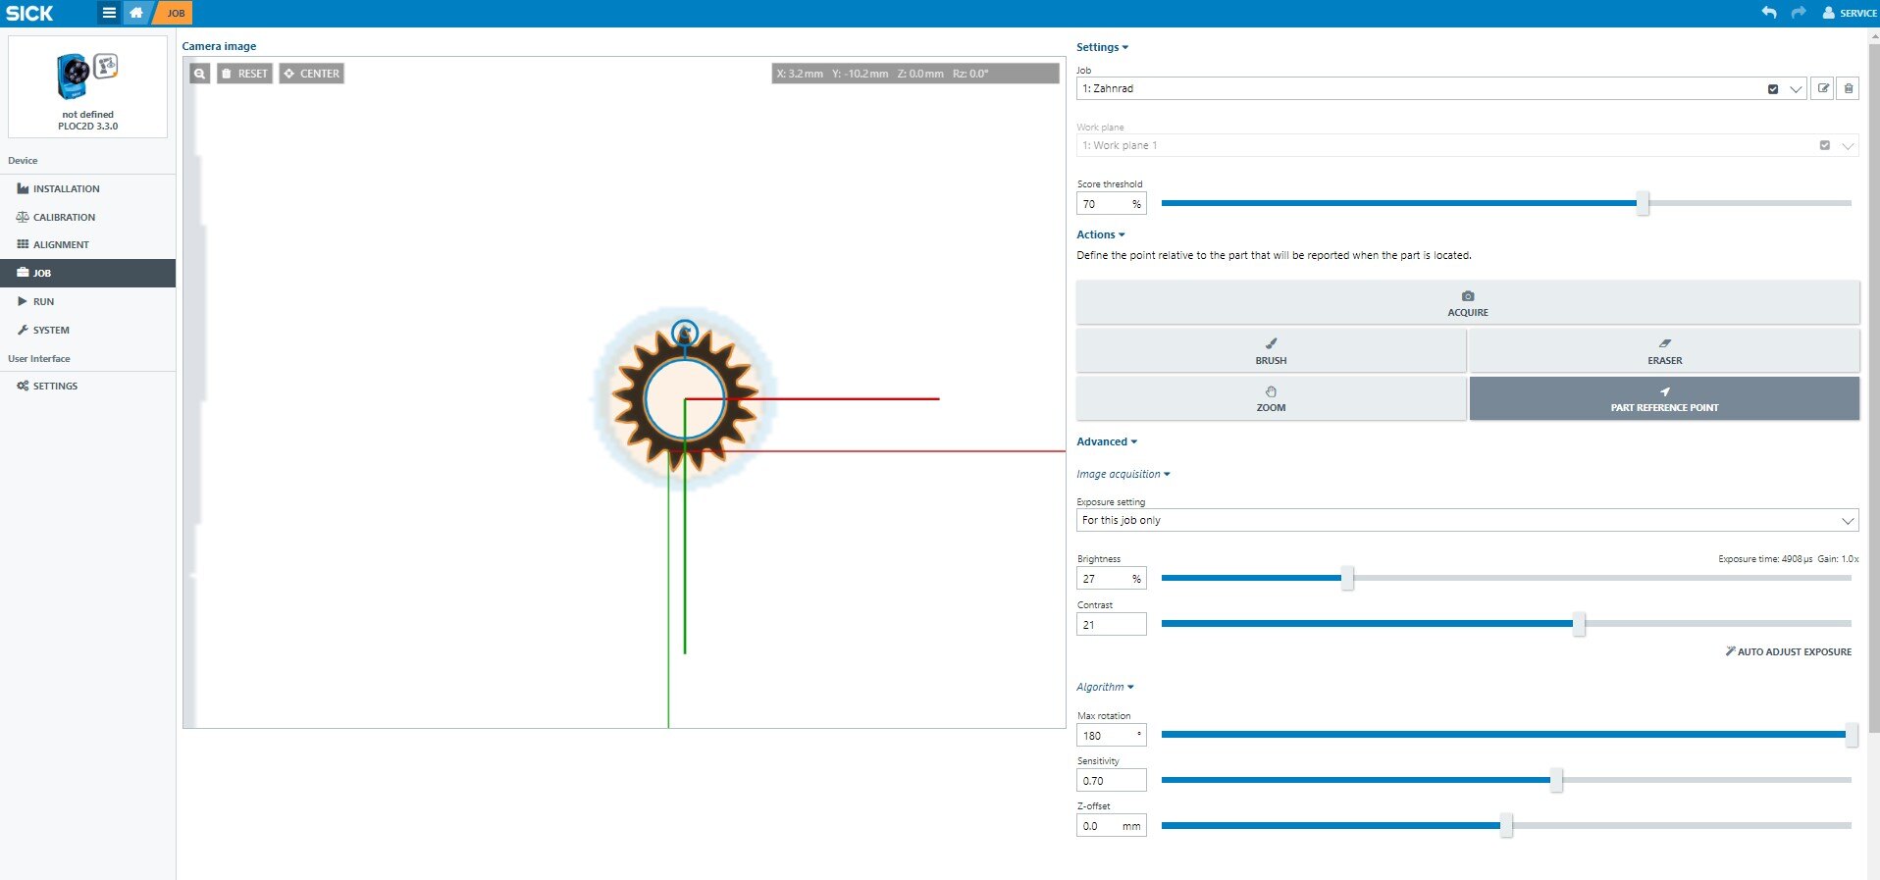
Task: Open the hamburger menu in the header
Action: point(109,13)
